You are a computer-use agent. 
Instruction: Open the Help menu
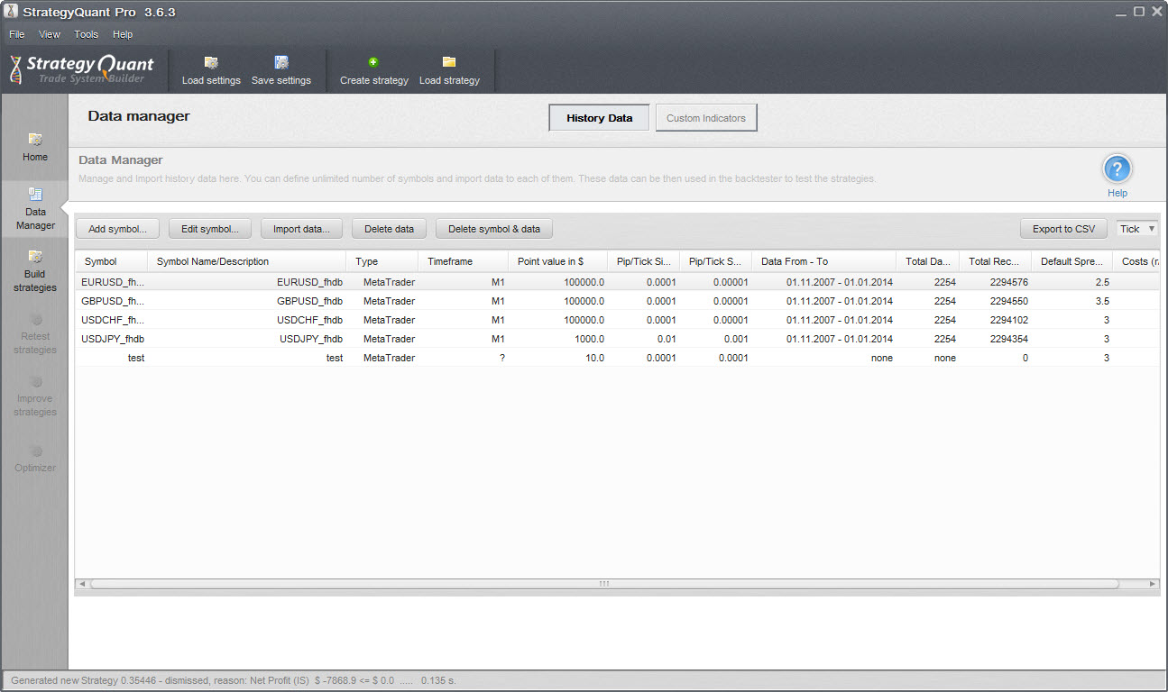click(123, 34)
